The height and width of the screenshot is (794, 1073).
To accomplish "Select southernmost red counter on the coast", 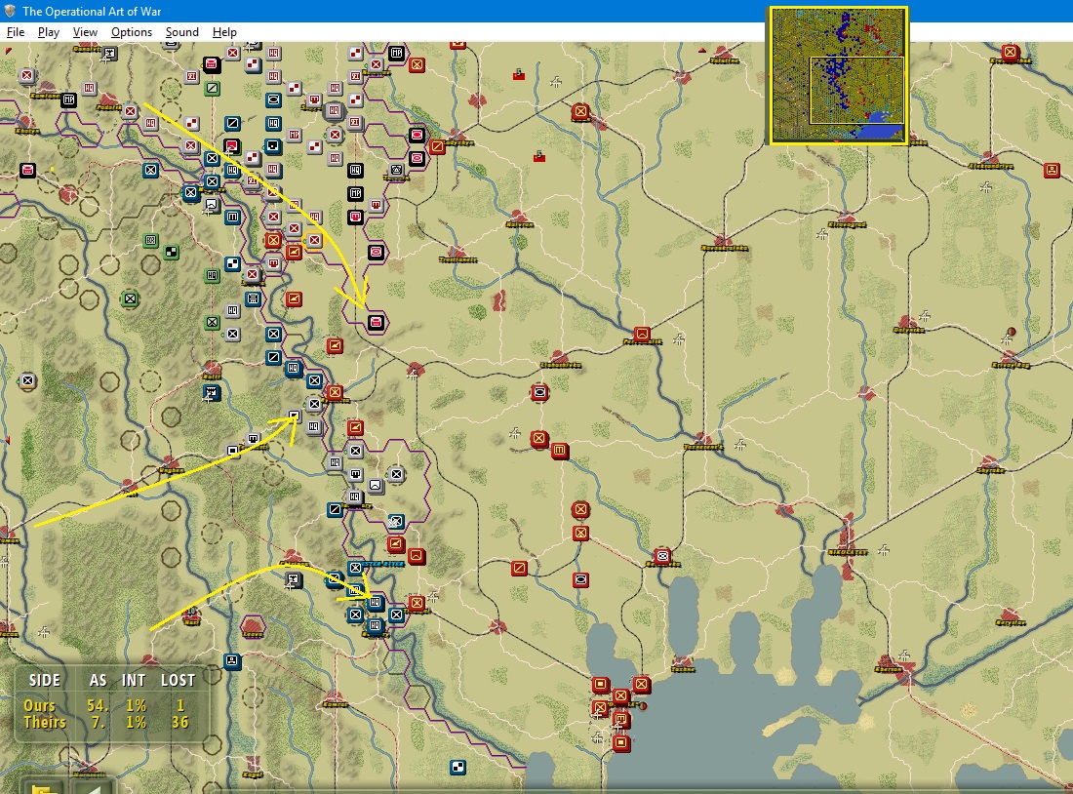I will (620, 742).
